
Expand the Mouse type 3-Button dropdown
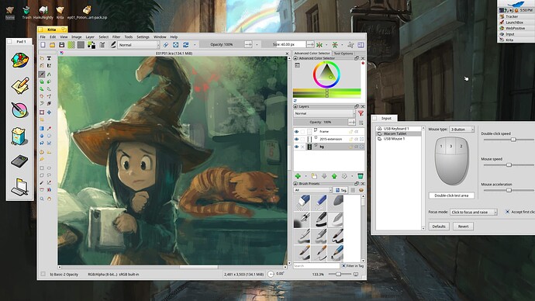pyautogui.click(x=461, y=130)
